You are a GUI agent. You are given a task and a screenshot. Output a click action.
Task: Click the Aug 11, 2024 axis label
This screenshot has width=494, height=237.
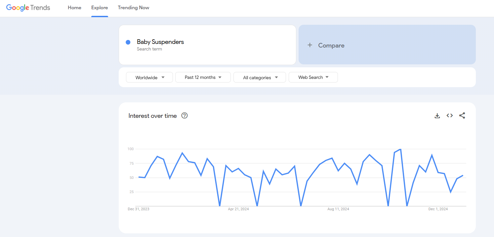(x=338, y=209)
